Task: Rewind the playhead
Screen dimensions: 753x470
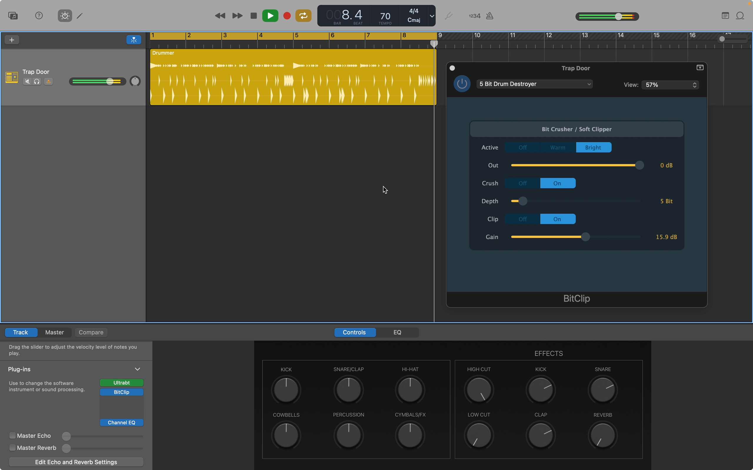Action: click(220, 16)
